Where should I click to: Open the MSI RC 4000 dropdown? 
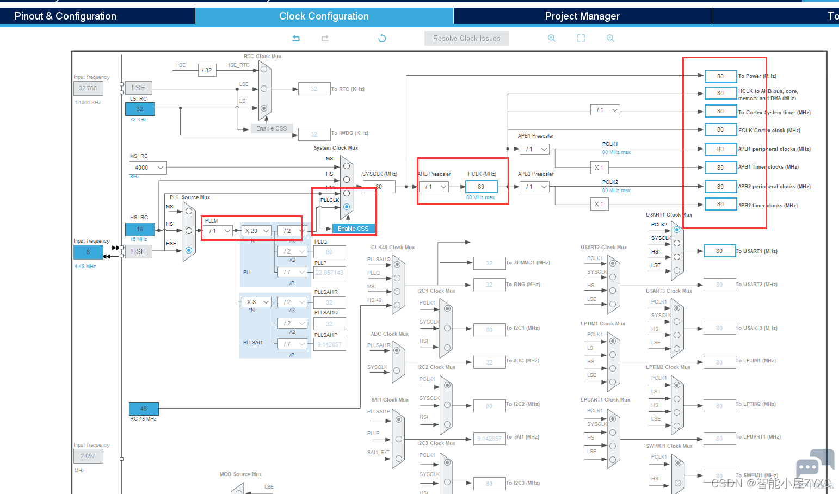tap(147, 168)
